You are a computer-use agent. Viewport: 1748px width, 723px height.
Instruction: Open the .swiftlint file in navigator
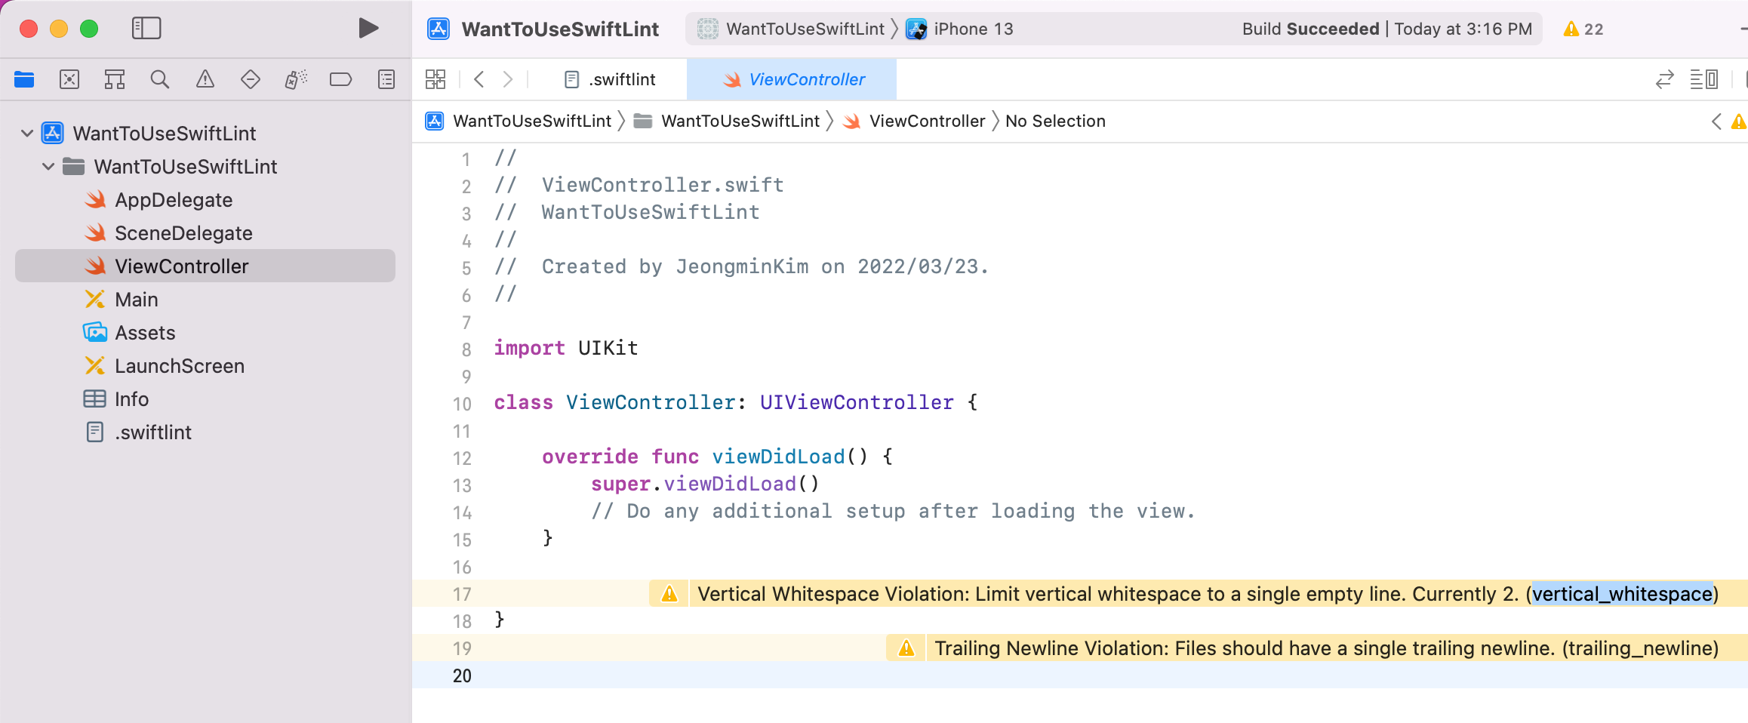[153, 432]
